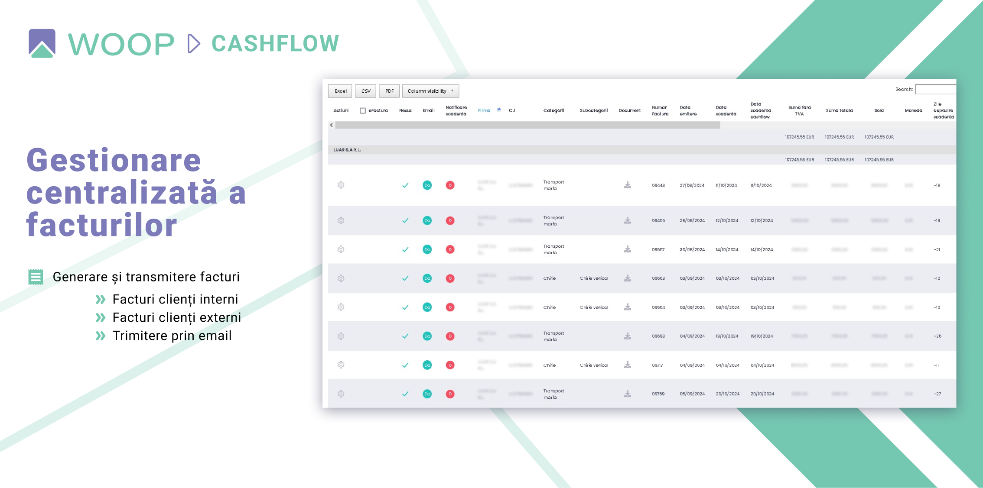Open actions gear for invoice 09443

[341, 185]
